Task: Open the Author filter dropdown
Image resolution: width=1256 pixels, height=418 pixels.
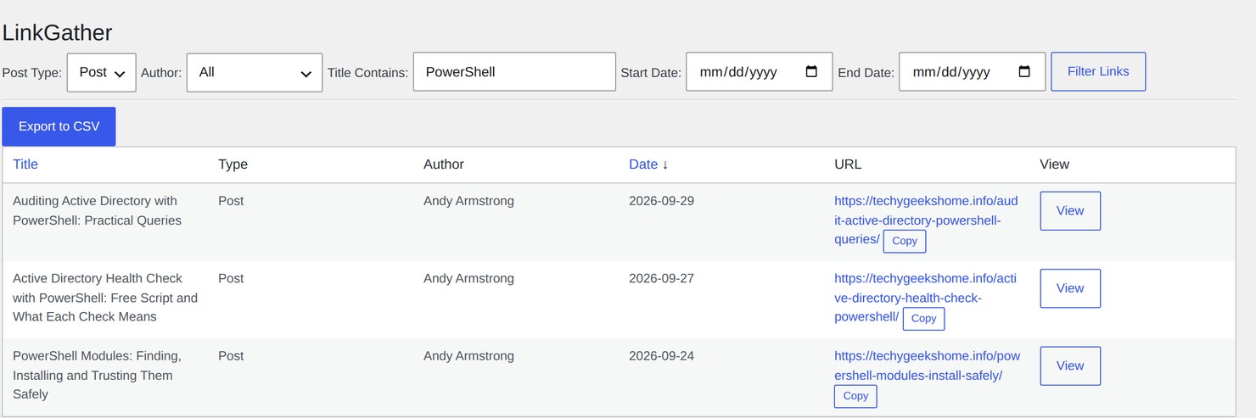Action: point(255,72)
